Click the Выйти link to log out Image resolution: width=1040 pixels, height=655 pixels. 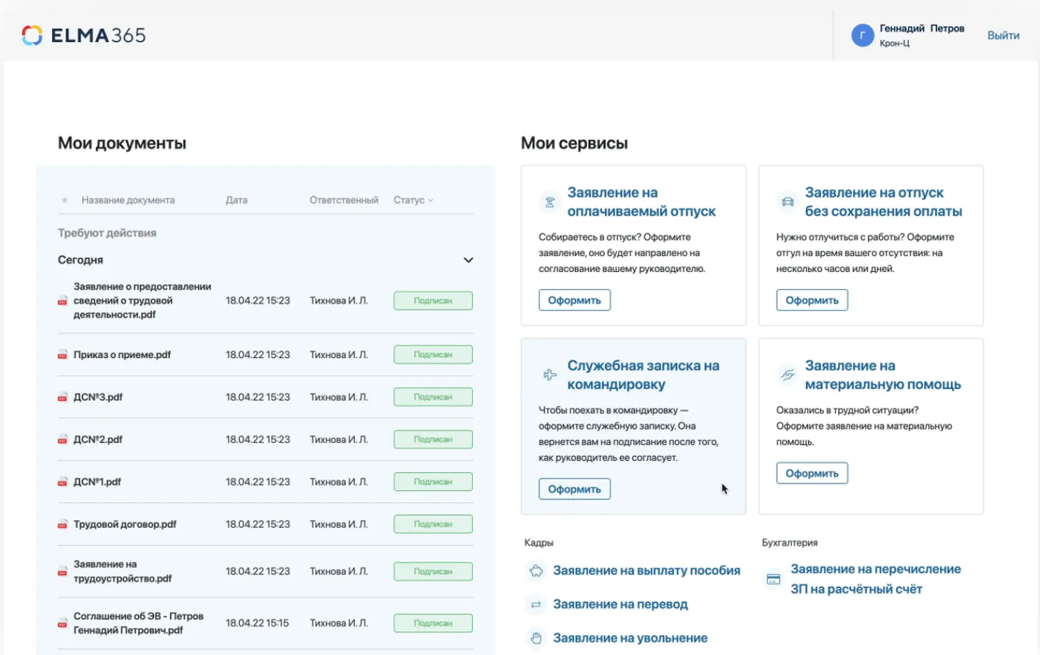click(1003, 35)
